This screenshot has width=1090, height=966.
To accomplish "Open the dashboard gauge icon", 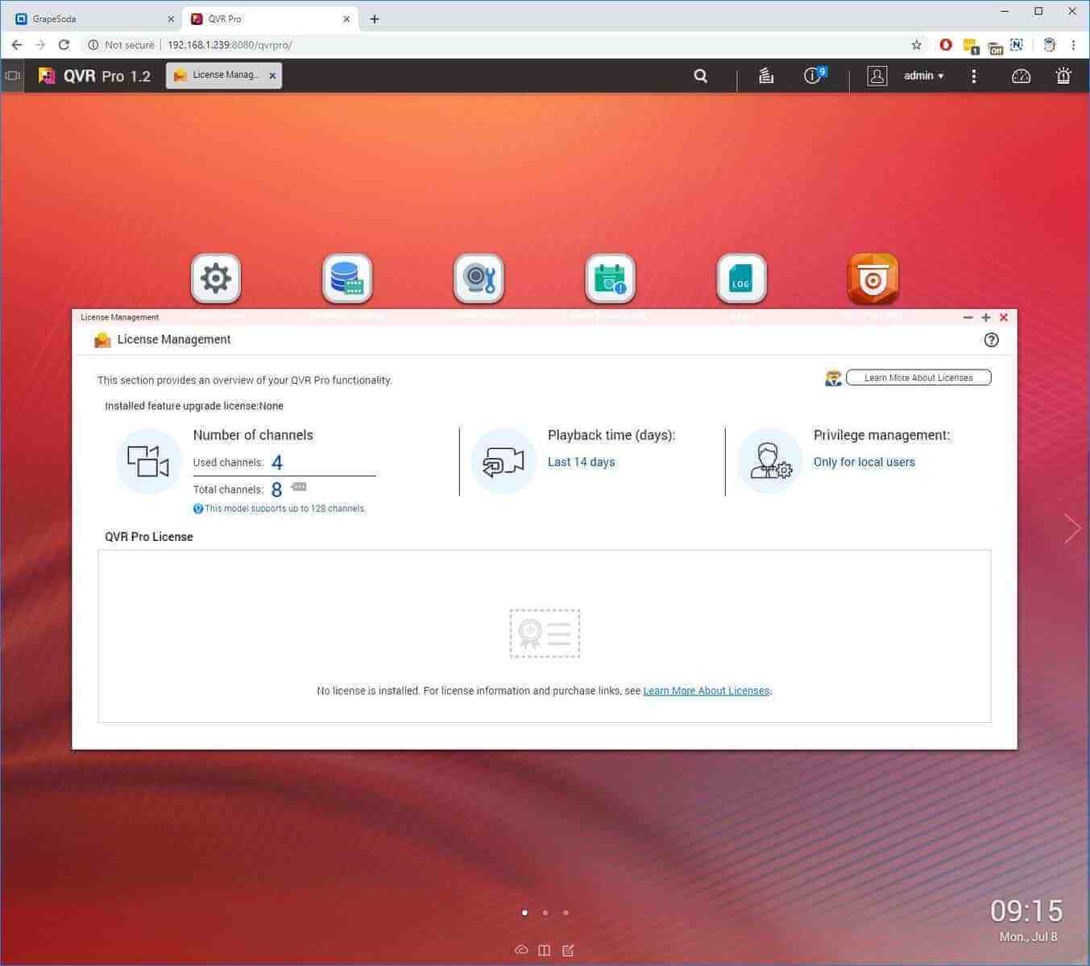I will click(1021, 76).
